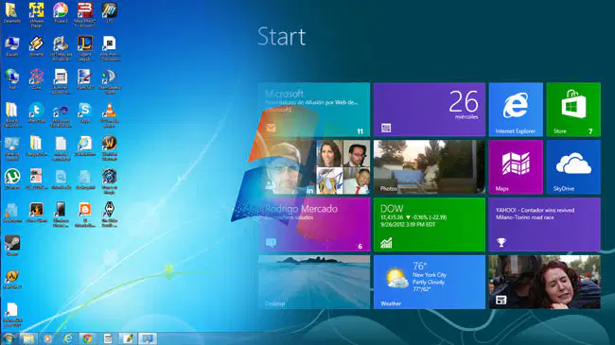Open the Steam desktop shortcut
This screenshot has width=615, height=345.
tap(12, 246)
